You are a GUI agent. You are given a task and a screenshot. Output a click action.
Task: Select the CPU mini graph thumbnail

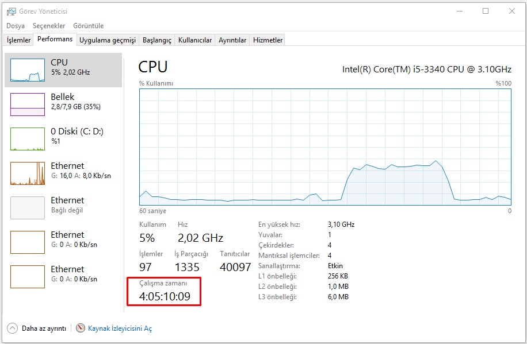coord(28,70)
